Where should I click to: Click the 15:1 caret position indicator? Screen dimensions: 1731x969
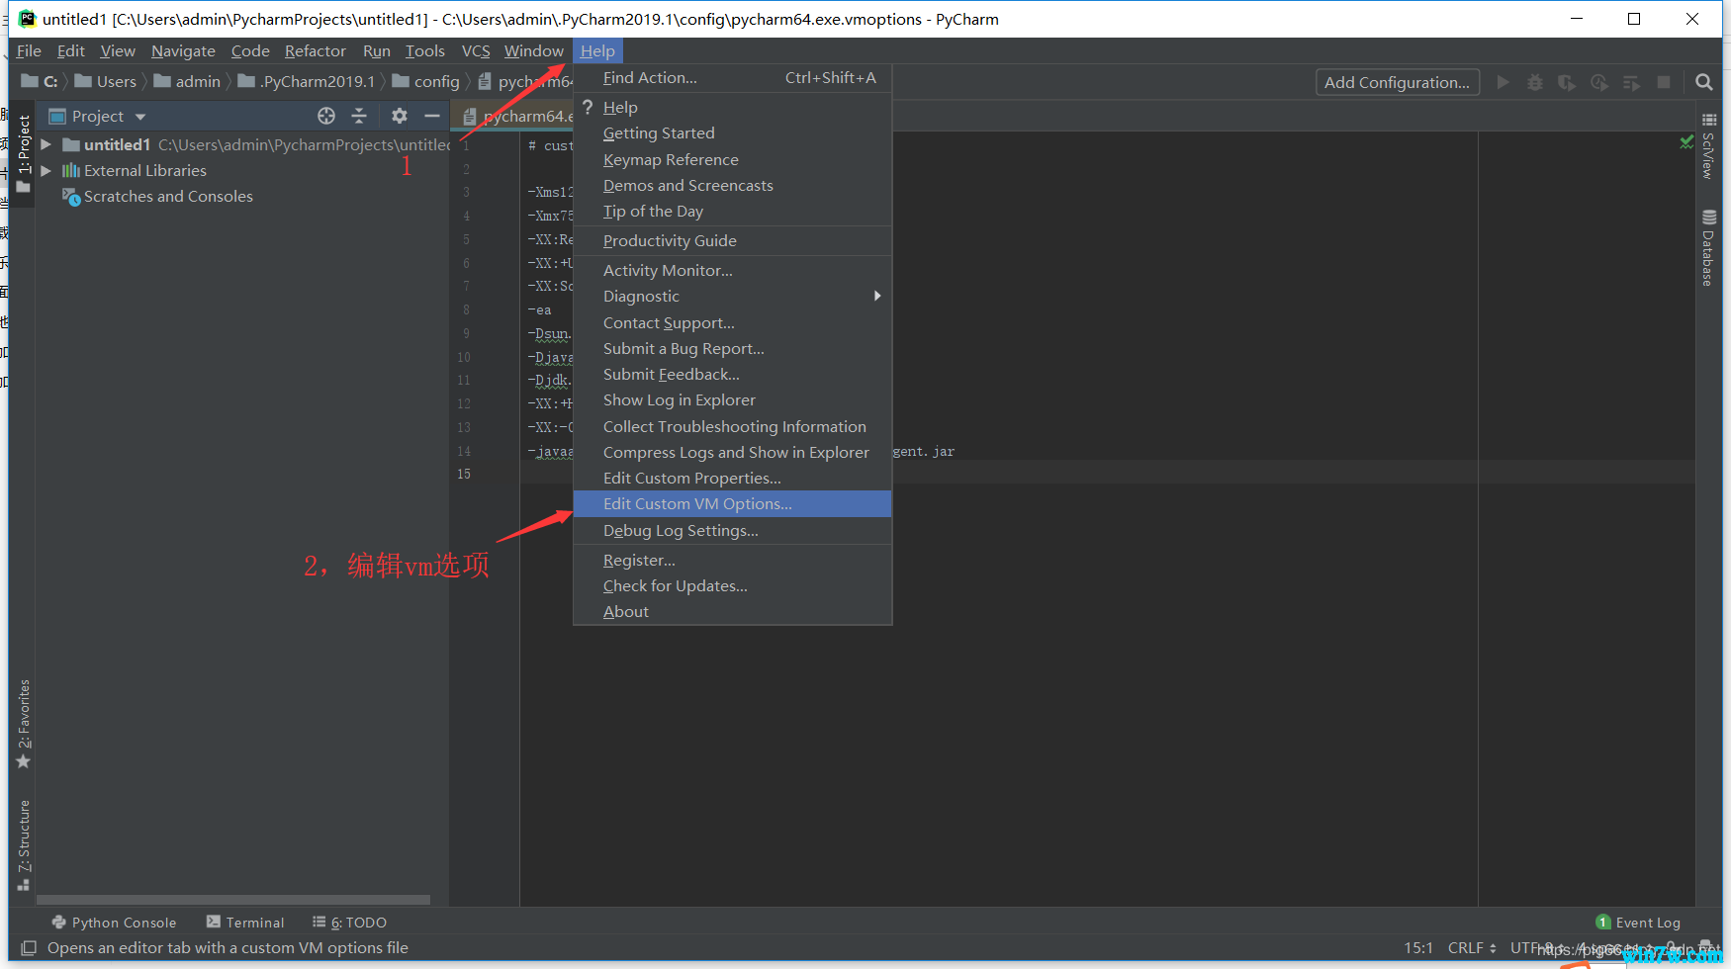tap(1417, 947)
